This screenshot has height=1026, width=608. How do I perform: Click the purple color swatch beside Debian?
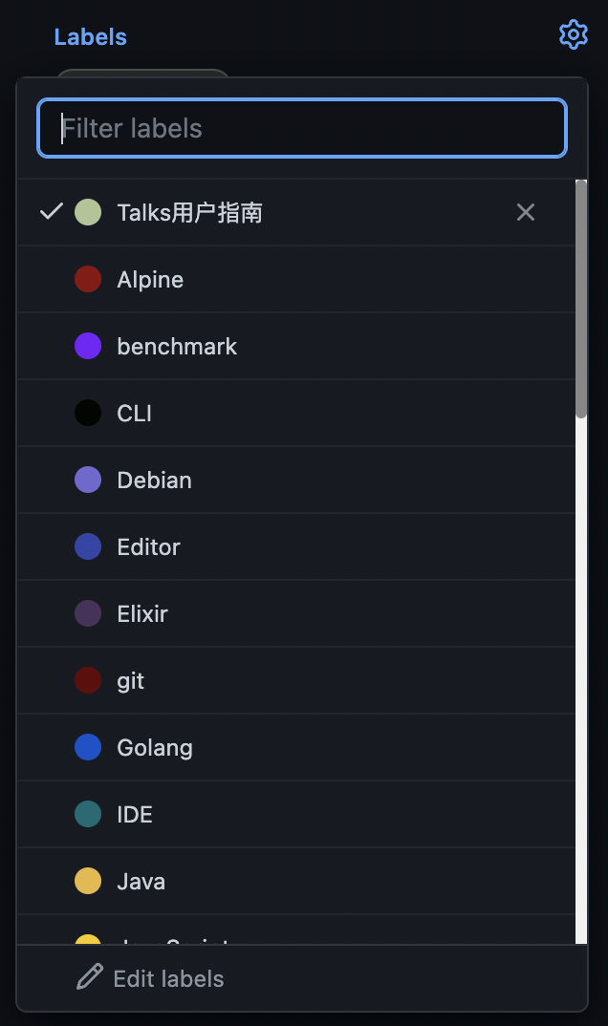coord(88,480)
